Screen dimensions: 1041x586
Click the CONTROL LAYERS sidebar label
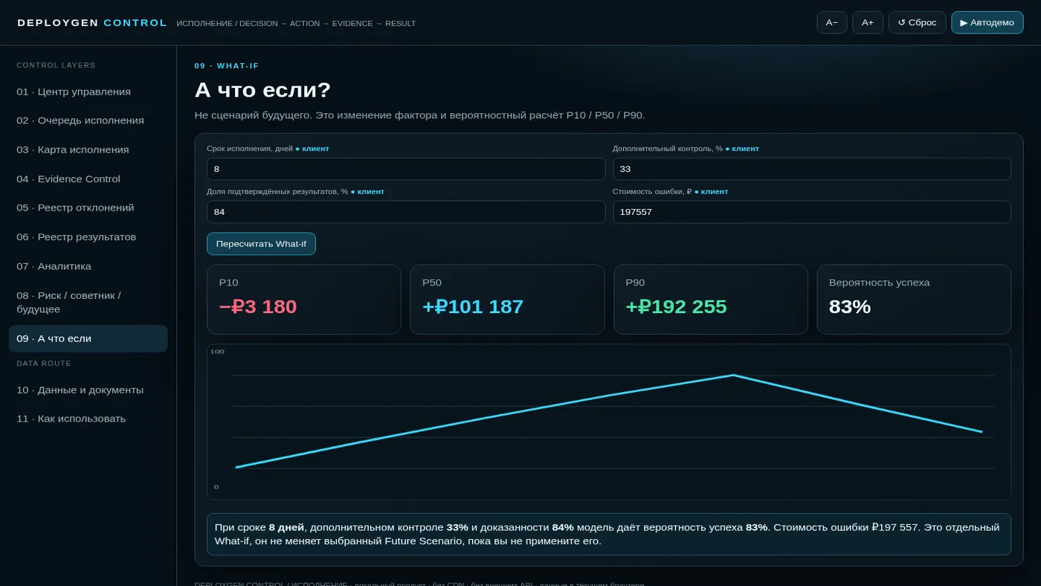[x=56, y=65]
